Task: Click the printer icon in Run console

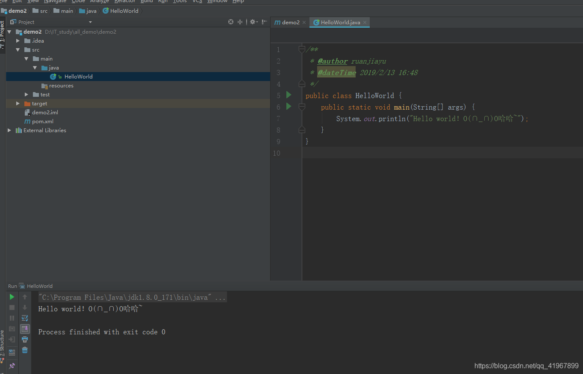Action: 25,339
